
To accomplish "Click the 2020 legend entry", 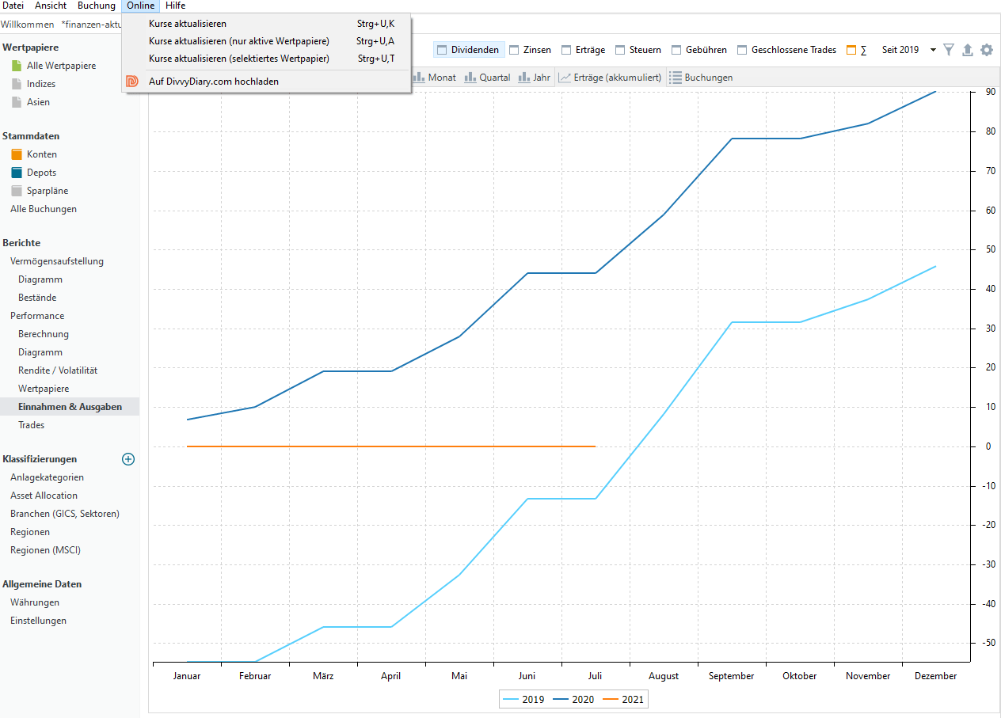I will pyautogui.click(x=573, y=700).
